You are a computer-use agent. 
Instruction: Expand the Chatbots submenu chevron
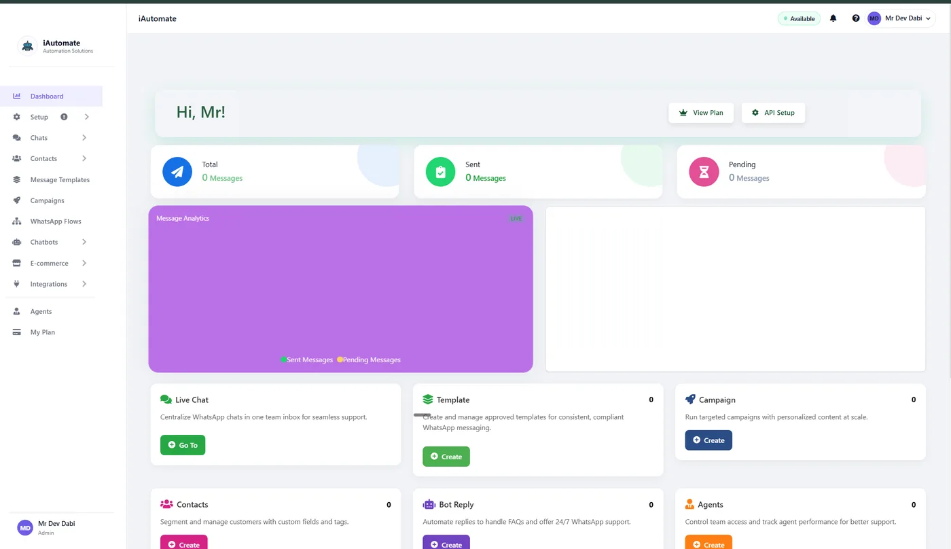pos(84,242)
